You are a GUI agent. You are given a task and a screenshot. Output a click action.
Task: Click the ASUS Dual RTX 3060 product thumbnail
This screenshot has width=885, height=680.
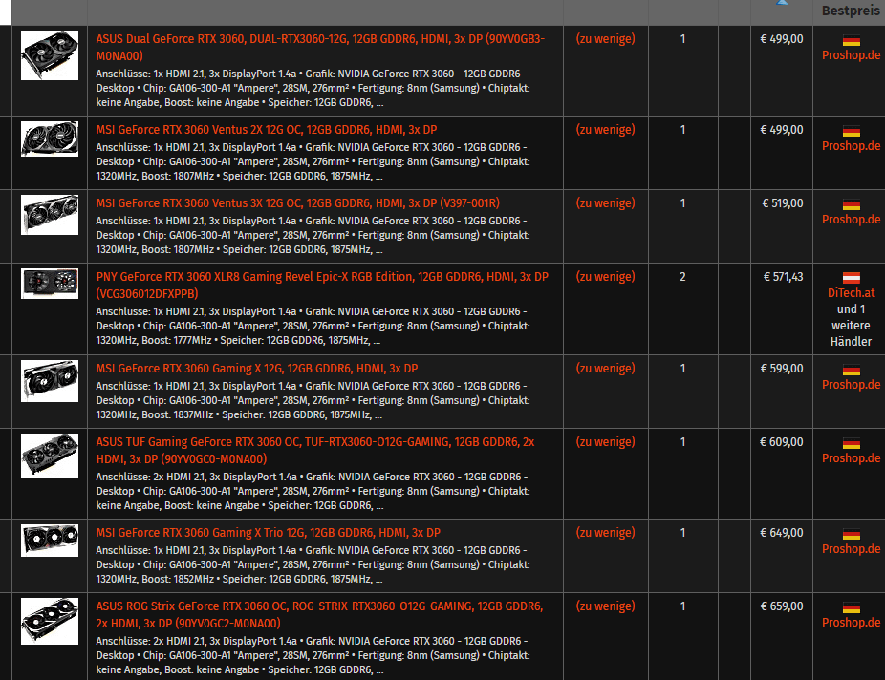(x=50, y=55)
